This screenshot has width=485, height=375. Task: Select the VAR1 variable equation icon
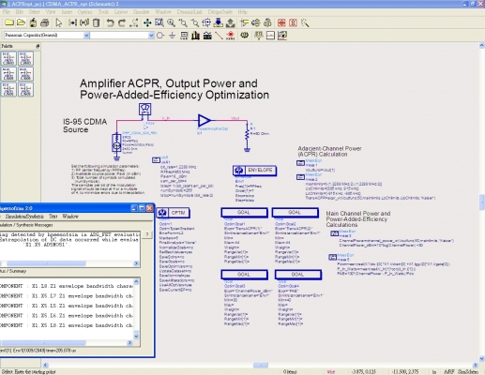click(x=156, y=160)
